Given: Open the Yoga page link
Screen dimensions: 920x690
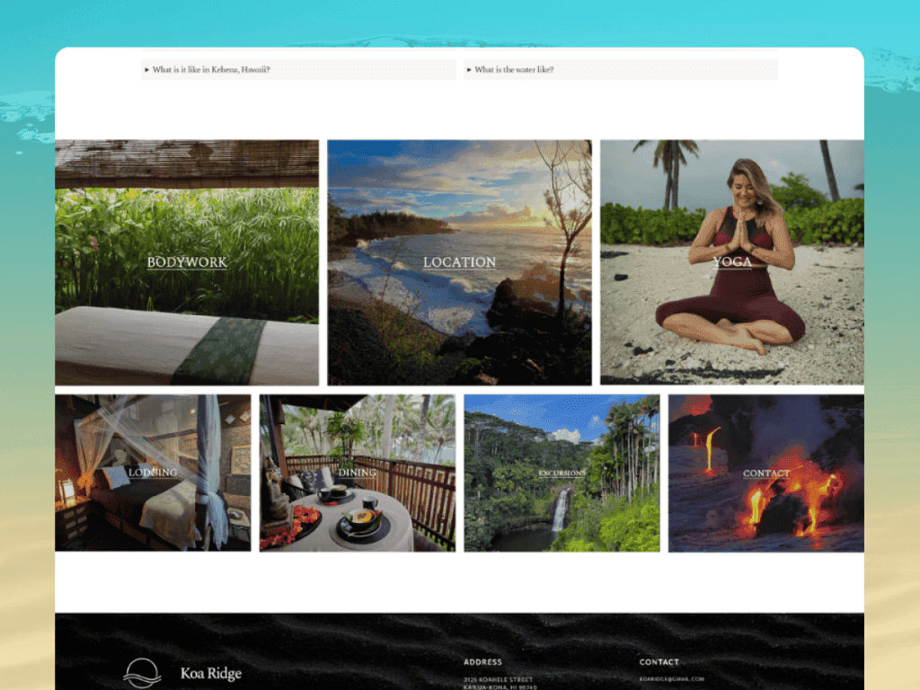Looking at the screenshot, I should tap(732, 261).
